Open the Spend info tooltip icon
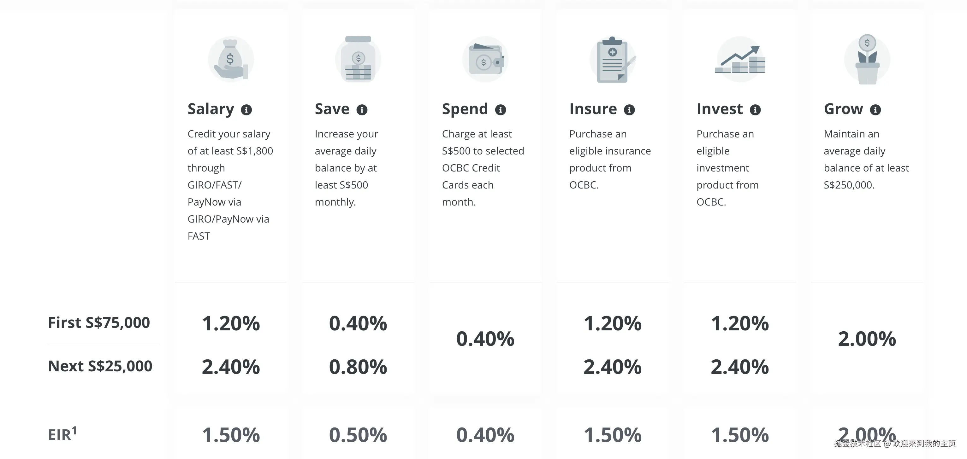The width and height of the screenshot is (967, 459). tap(501, 110)
